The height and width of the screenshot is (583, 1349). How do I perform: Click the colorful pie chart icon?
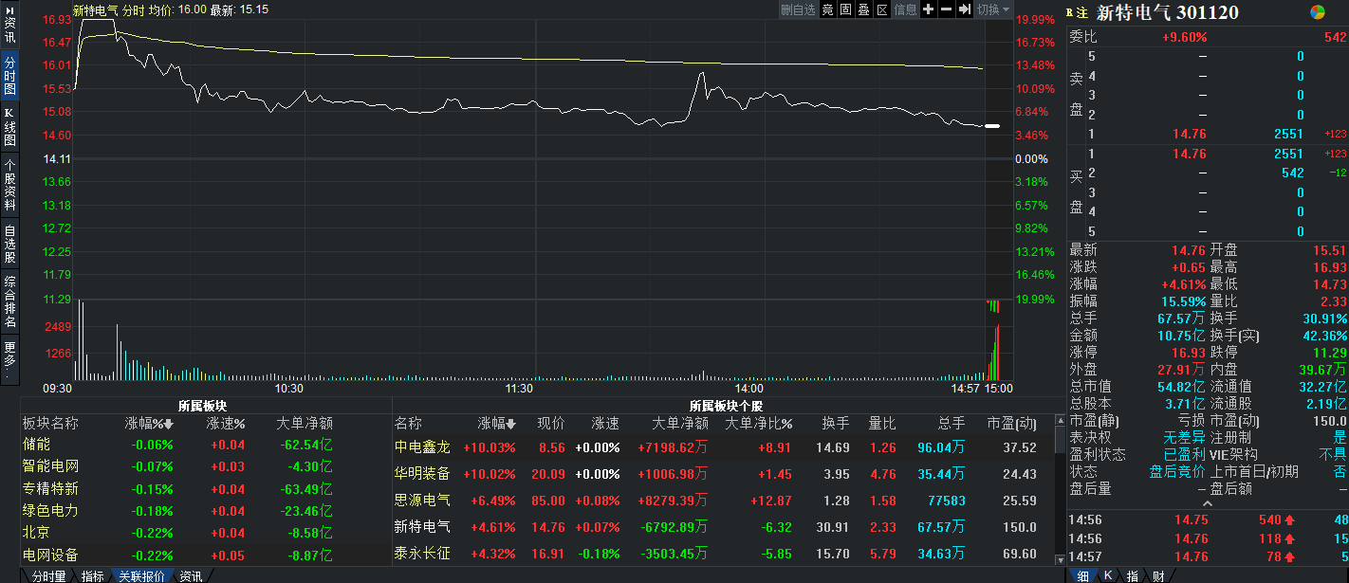click(1318, 12)
